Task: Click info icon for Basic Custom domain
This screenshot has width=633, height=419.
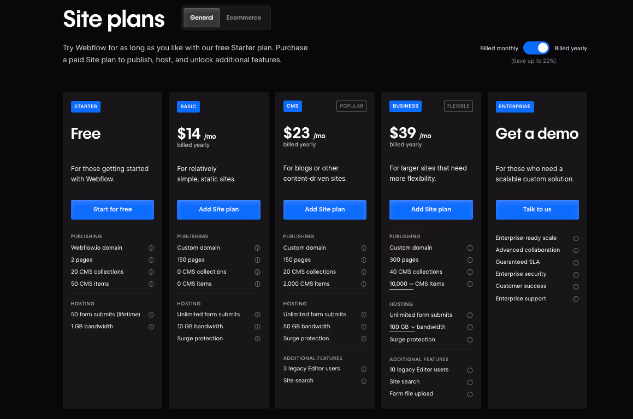Action: click(x=257, y=248)
